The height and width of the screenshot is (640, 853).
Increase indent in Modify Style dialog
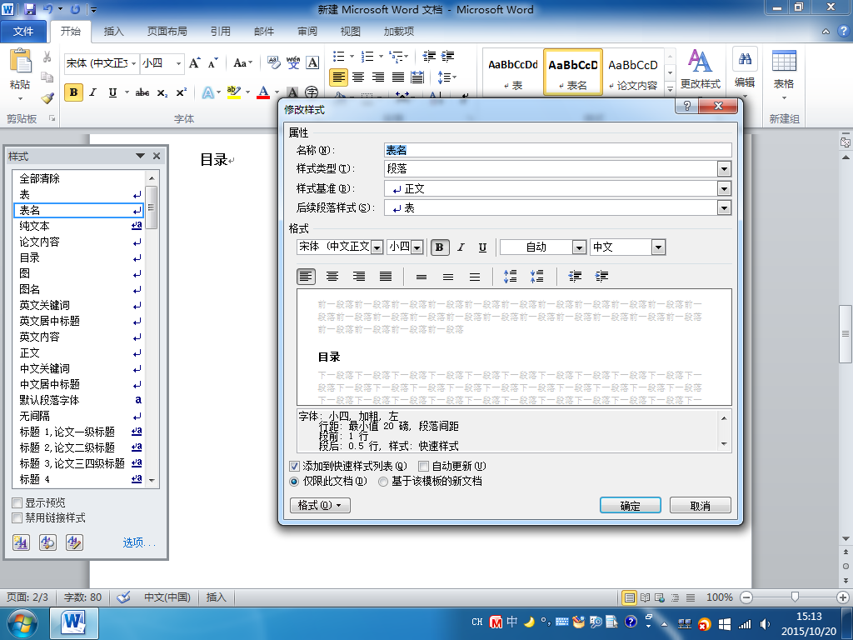pos(601,277)
